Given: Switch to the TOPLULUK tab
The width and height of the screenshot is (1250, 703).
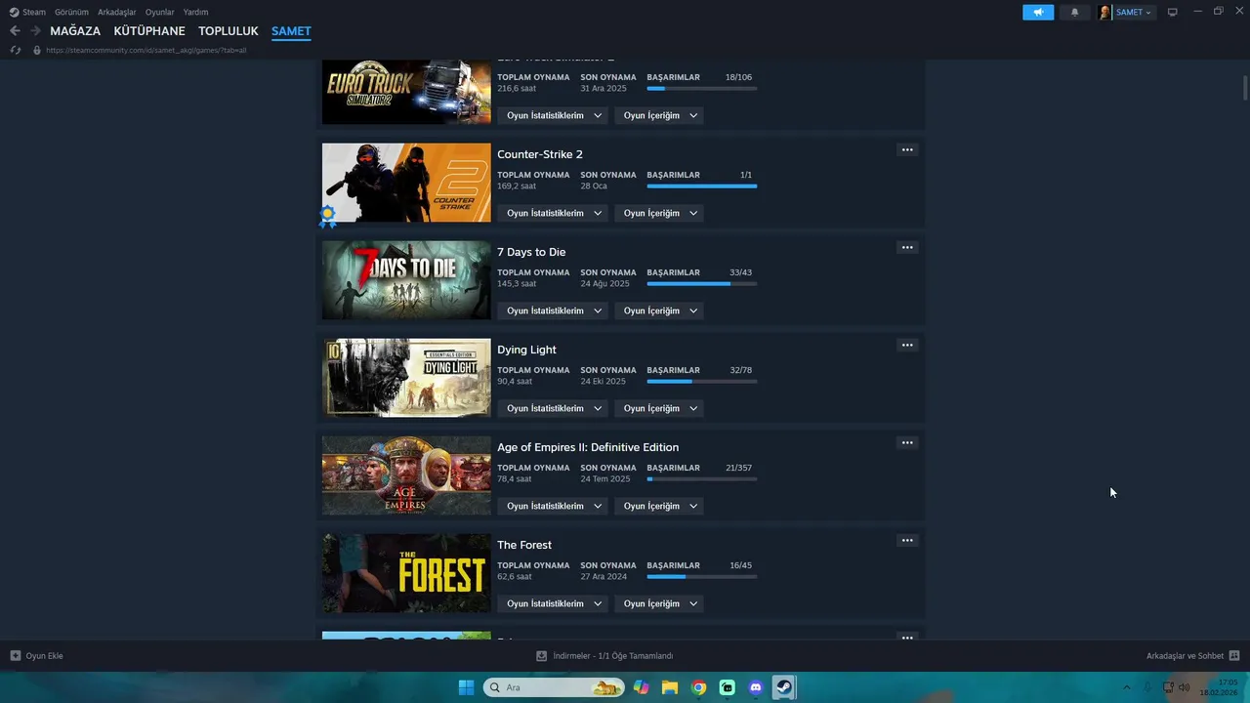Looking at the screenshot, I should (229, 31).
